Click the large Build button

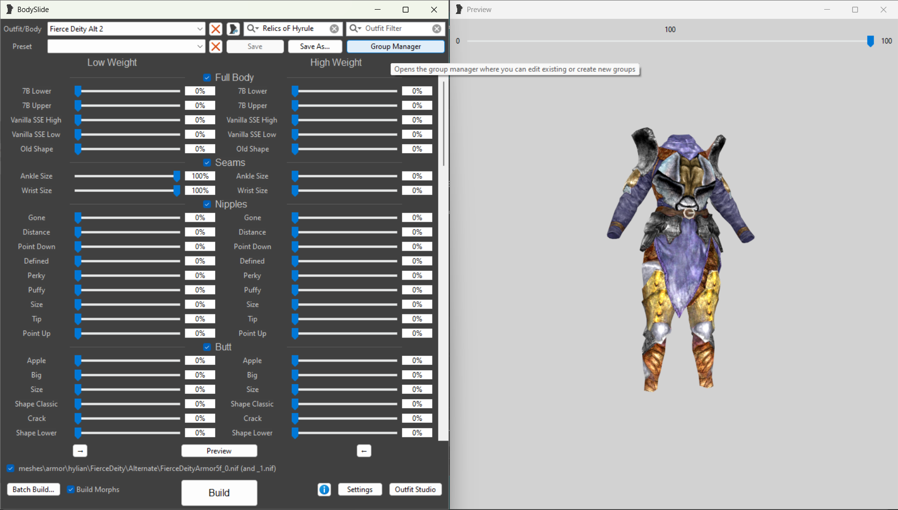click(219, 493)
